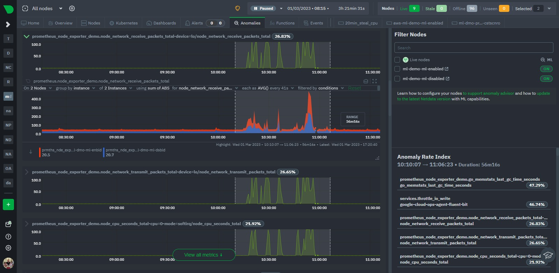Switch to the Functions tab
The image size is (559, 273).
click(x=282, y=23)
